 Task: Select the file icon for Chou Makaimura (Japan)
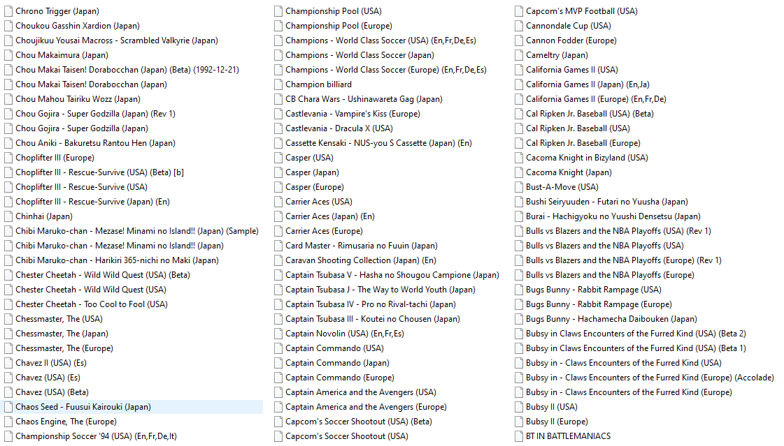8,55
